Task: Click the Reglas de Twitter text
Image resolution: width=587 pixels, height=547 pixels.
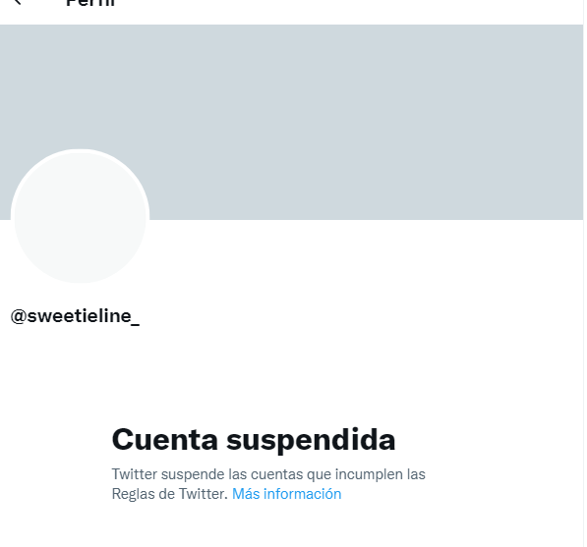Action: pyautogui.click(x=169, y=494)
